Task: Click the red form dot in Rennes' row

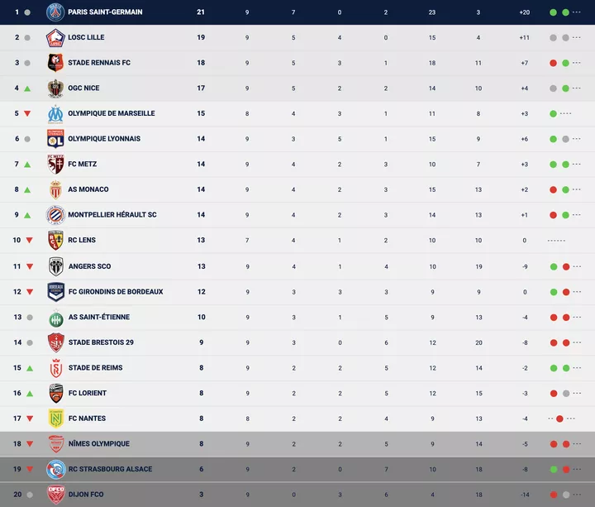Action: [x=553, y=63]
